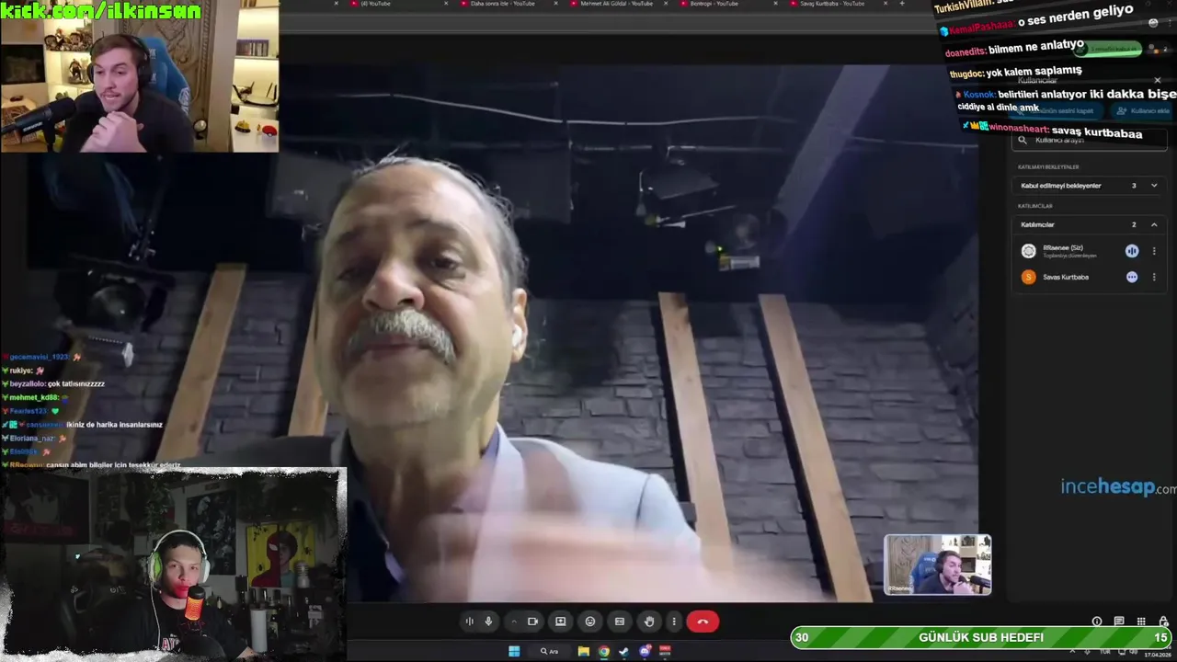Start screen sharing with the Present button
Viewport: 1177px width, 662px height.
pos(560,622)
